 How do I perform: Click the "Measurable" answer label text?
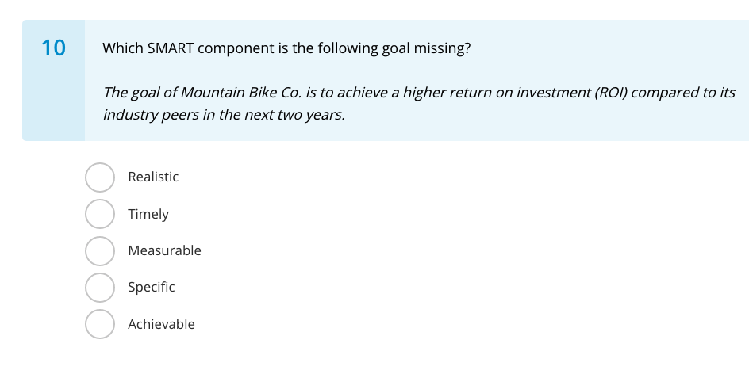[x=164, y=250]
